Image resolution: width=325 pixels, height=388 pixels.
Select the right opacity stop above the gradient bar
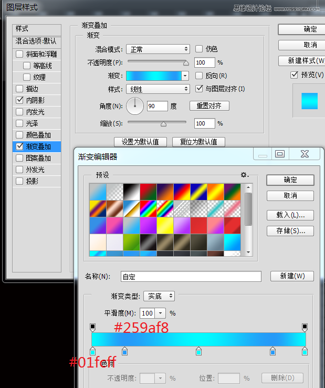(305, 328)
